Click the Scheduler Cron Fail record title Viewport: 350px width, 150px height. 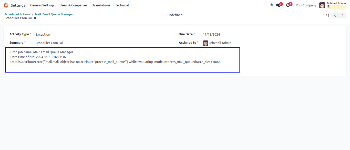[18, 18]
